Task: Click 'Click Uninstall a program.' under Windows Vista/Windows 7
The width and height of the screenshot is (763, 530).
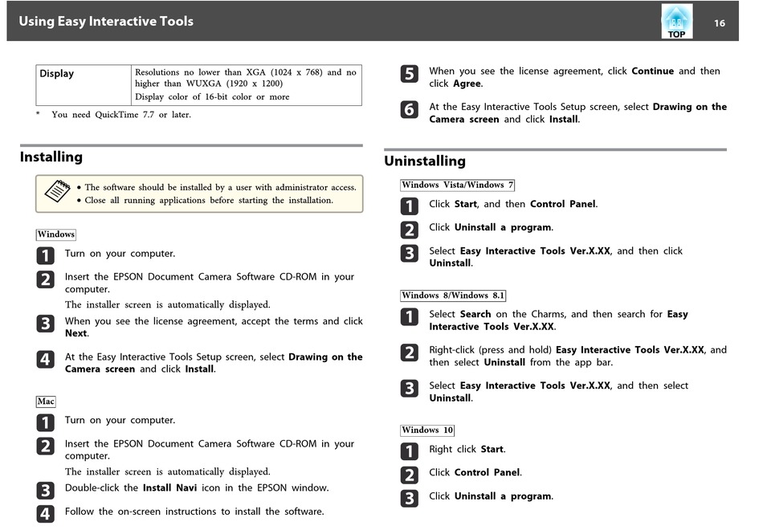Action: click(x=491, y=227)
